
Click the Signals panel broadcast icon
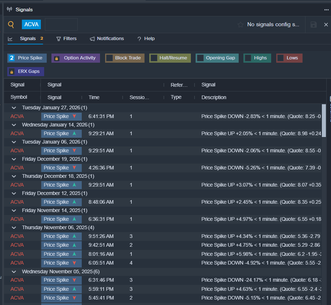pyautogui.click(x=9, y=9)
